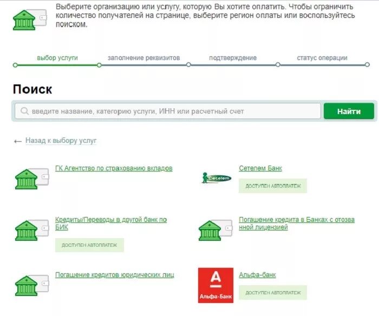Click the bank icon for Погашение кредита в Банках
379x316 pixels.
click(x=215, y=230)
